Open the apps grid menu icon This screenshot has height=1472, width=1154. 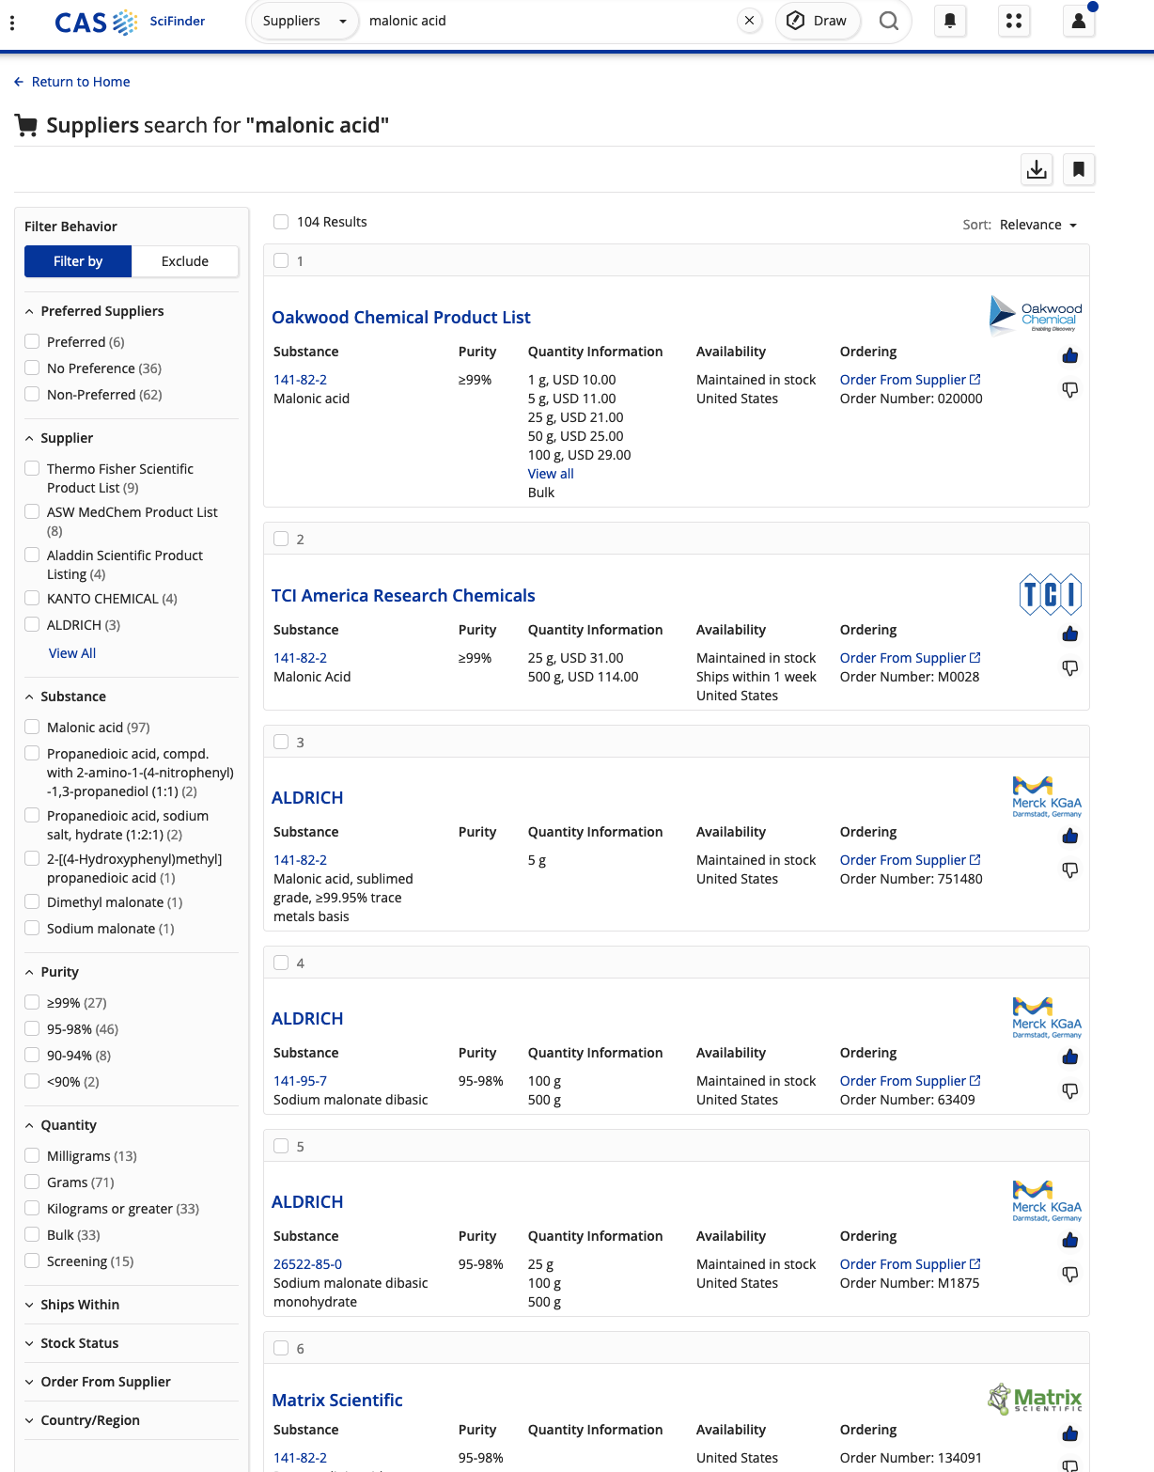pos(1014,21)
